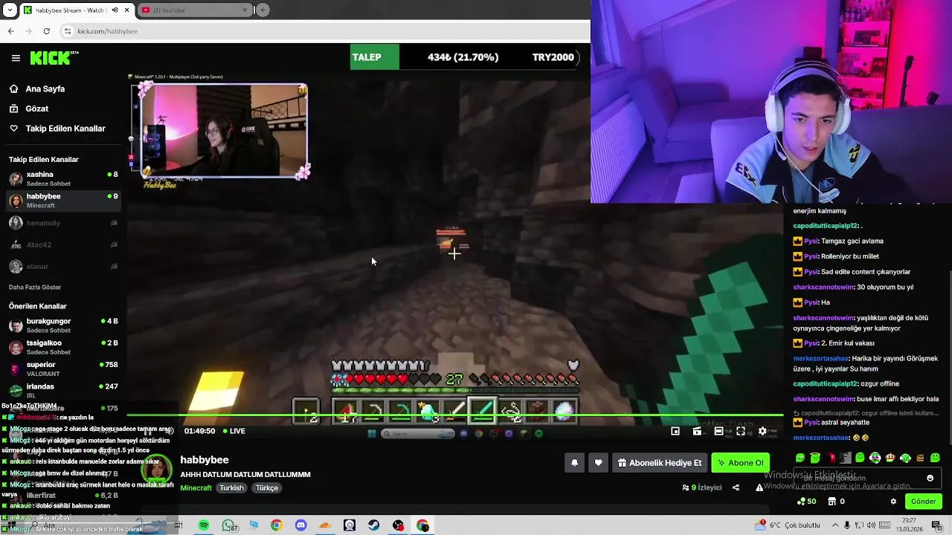This screenshot has height=535, width=952.
Task: Jump to LIVE in the player
Action: click(x=234, y=431)
